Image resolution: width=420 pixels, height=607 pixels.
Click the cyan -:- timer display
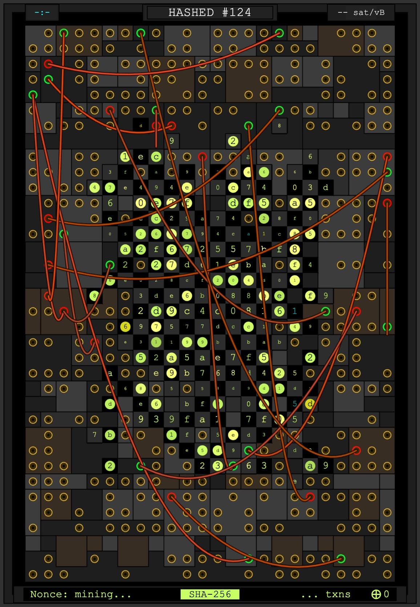42,13
